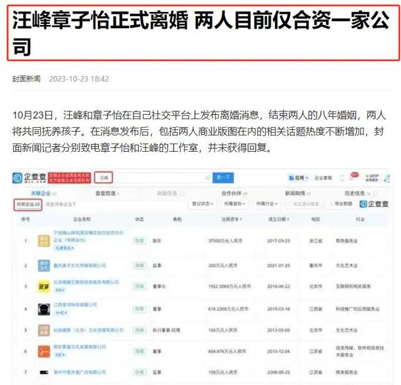
Task: Click the gold company logo in row 1
Action: (44, 241)
